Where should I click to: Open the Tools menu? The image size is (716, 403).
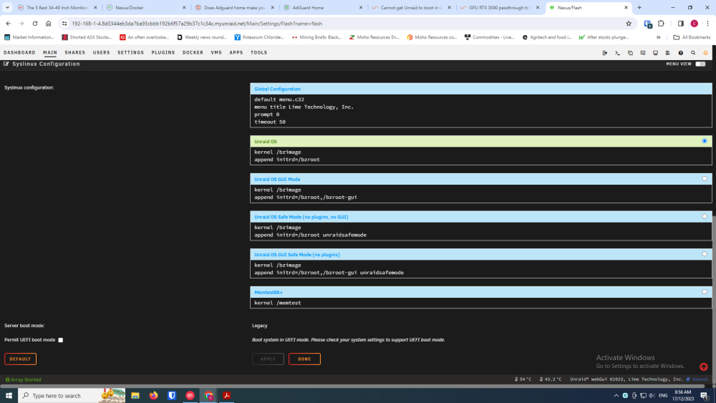pos(259,52)
